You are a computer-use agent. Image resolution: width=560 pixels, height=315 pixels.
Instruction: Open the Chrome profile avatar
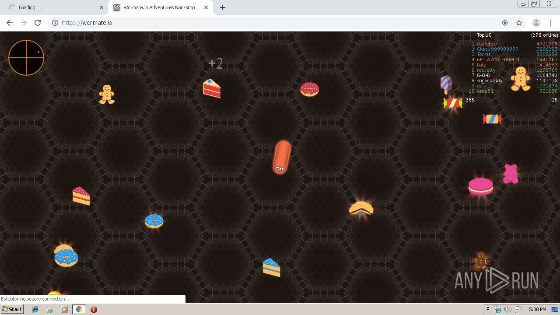536,23
